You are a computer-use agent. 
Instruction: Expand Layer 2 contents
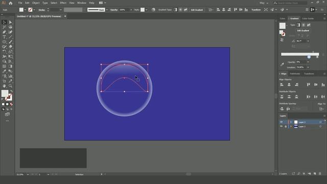point(291,122)
